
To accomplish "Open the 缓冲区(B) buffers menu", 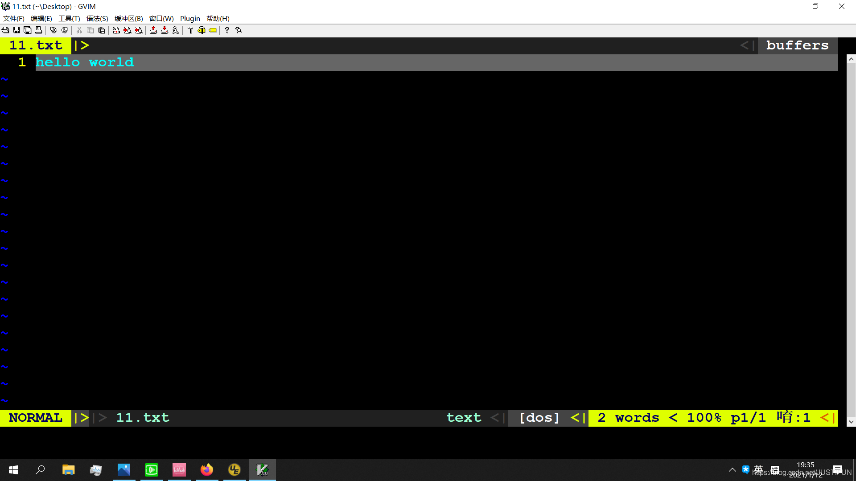I will (129, 18).
